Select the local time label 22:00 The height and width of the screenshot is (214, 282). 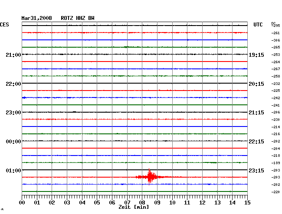[13, 84]
